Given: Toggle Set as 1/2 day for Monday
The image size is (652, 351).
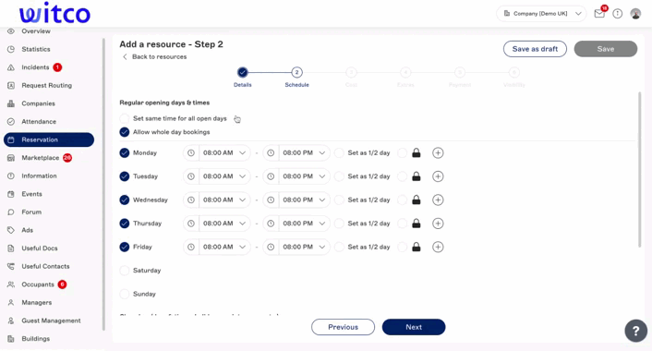Looking at the screenshot, I should coord(339,152).
